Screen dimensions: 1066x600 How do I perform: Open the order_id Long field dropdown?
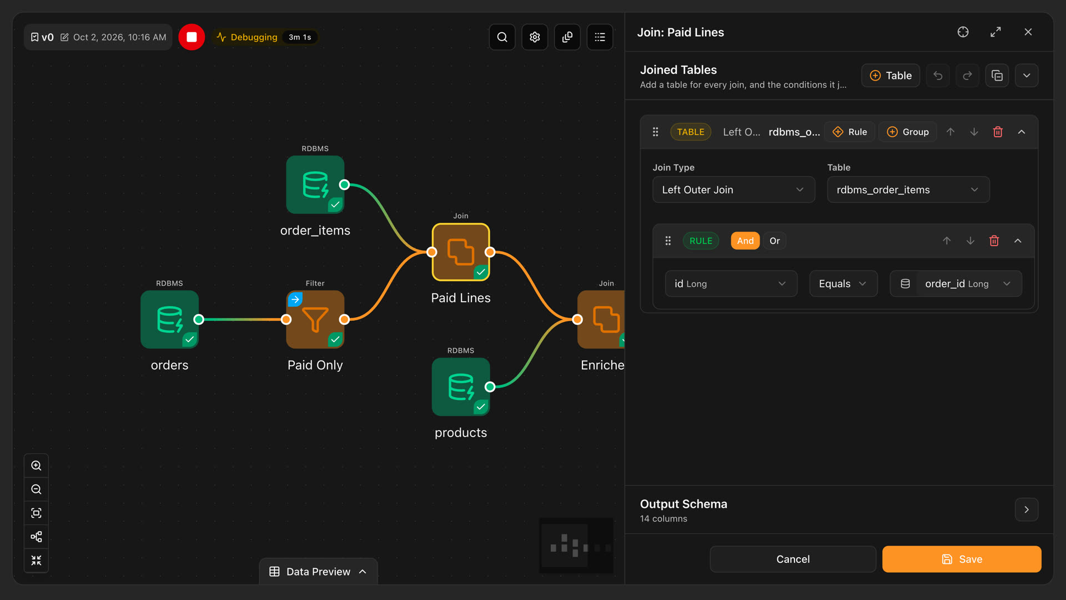(x=956, y=284)
